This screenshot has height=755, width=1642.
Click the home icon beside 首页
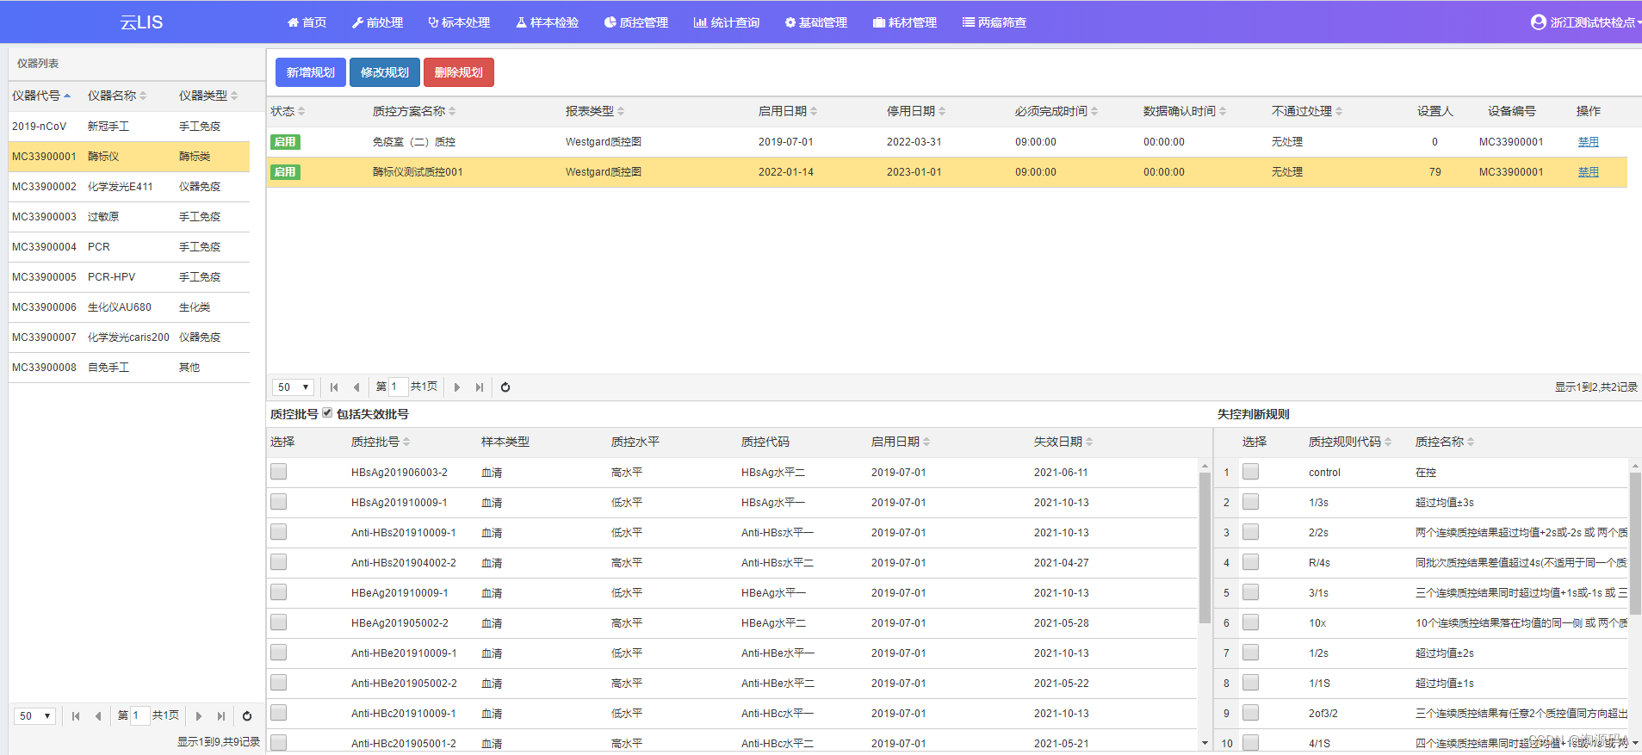pos(293,22)
